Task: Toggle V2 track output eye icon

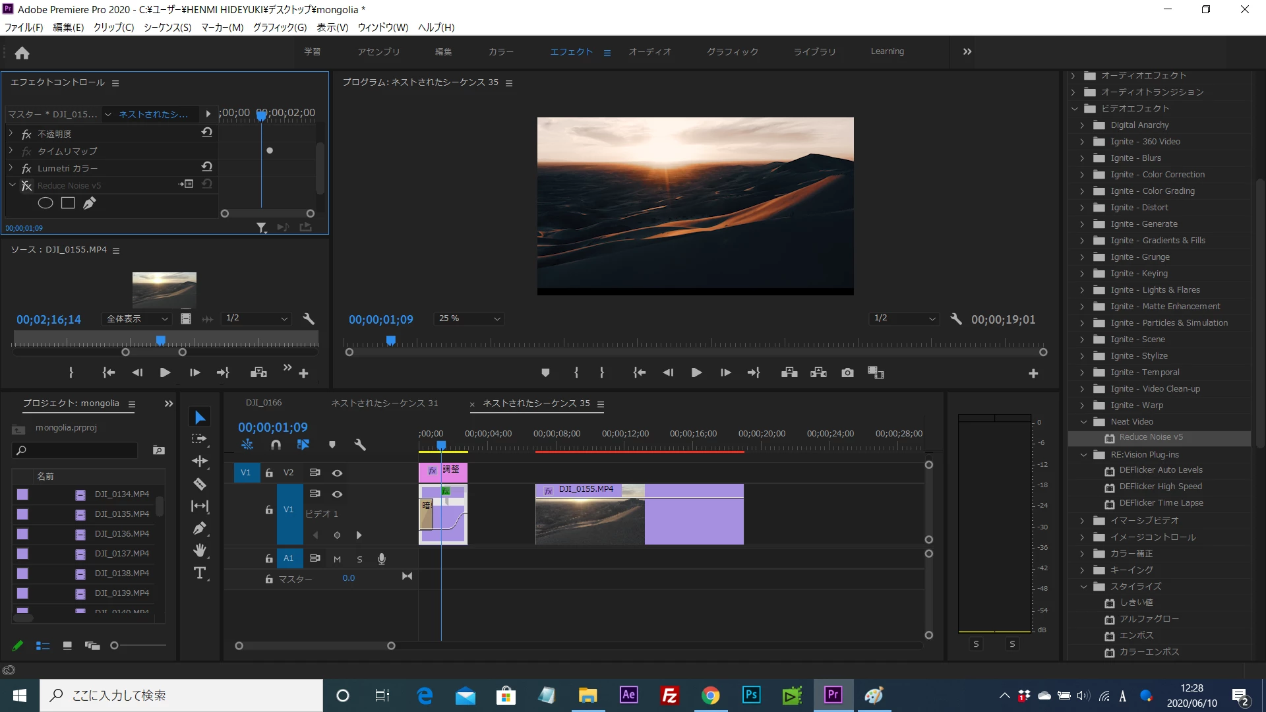Action: pyautogui.click(x=337, y=473)
